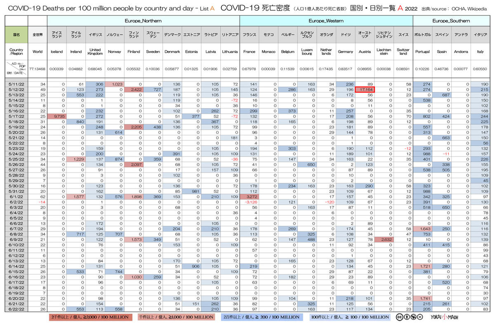Click the Creative Commons license badge

410,317
